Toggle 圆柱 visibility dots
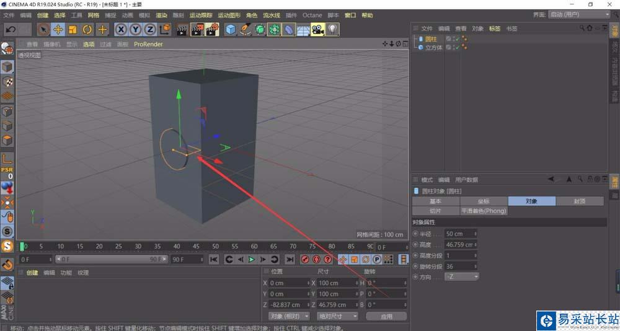Viewport: 620px width, 331px height. point(453,39)
